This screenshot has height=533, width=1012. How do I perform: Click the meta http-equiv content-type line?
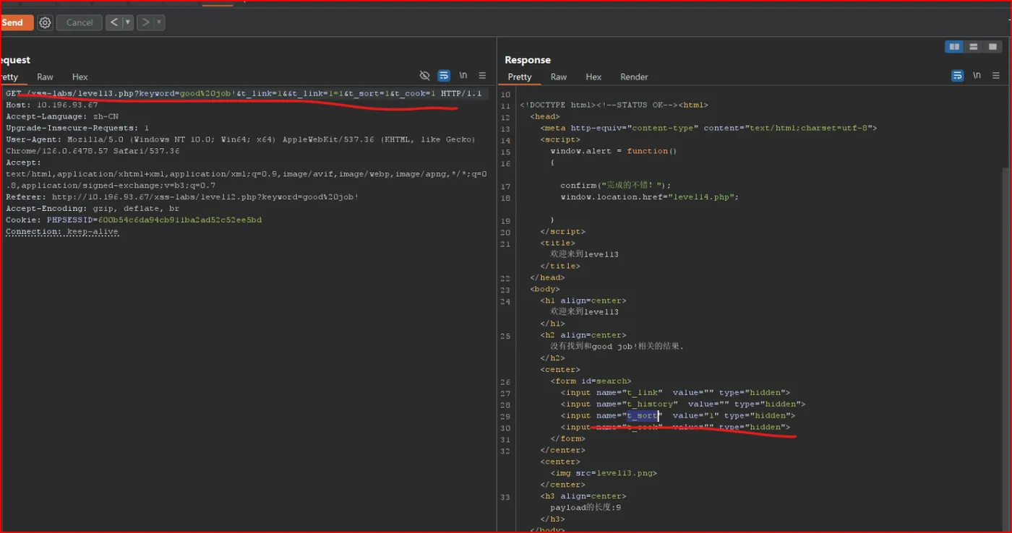click(x=708, y=128)
